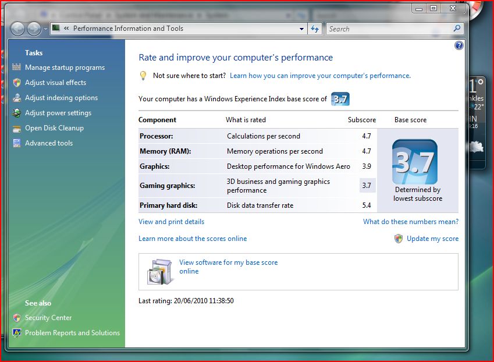The width and height of the screenshot is (494, 362).
Task: Click the cloud icon in the weather gadget
Action: coord(476,147)
